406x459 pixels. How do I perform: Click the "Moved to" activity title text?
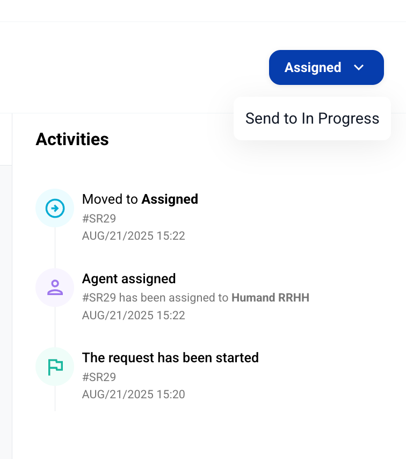click(110, 199)
